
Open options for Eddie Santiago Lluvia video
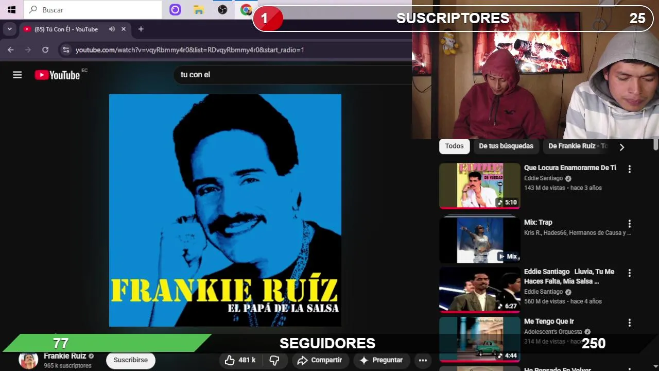pos(629,273)
